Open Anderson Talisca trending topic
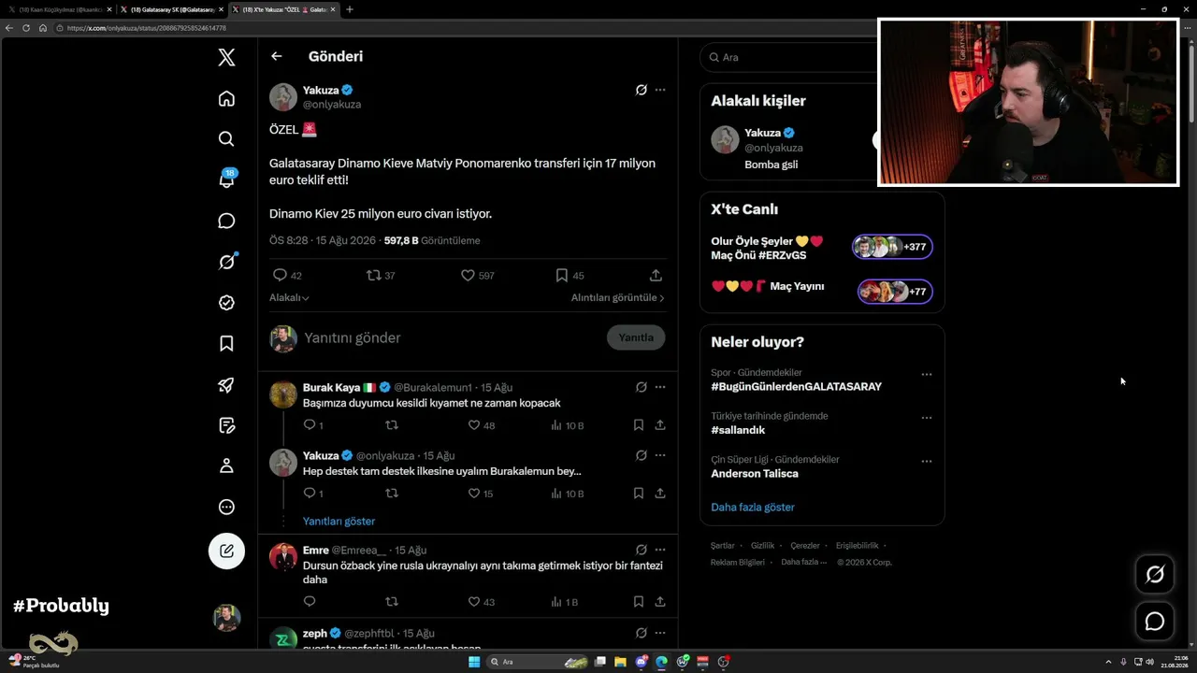Image resolution: width=1197 pixels, height=673 pixels. (755, 474)
